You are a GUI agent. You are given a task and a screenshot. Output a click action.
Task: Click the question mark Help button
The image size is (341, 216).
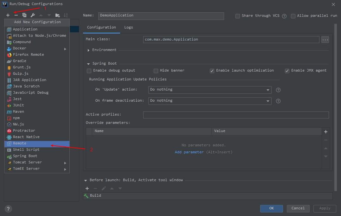[x=8, y=209]
